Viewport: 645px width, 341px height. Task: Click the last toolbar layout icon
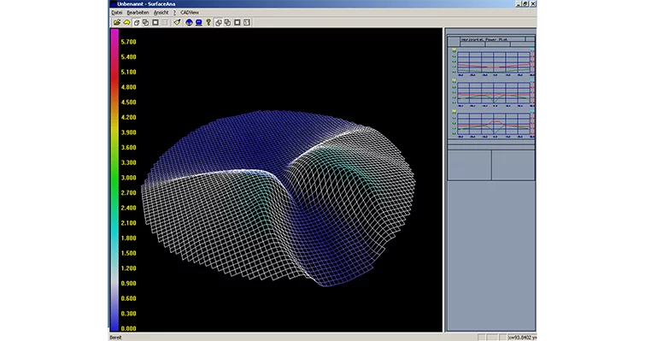click(247, 22)
